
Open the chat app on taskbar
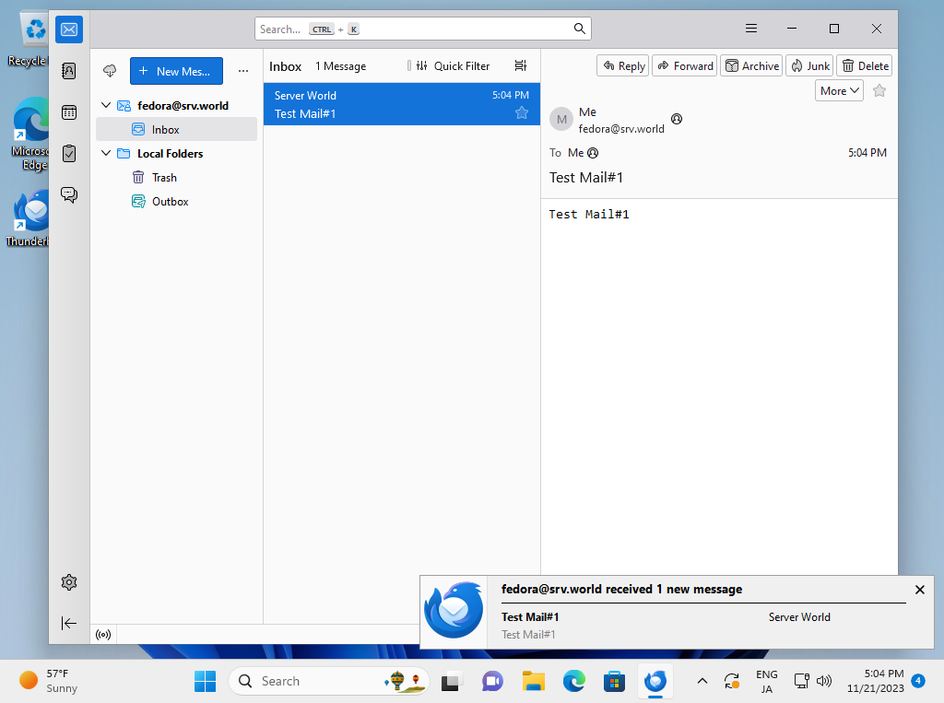click(492, 681)
